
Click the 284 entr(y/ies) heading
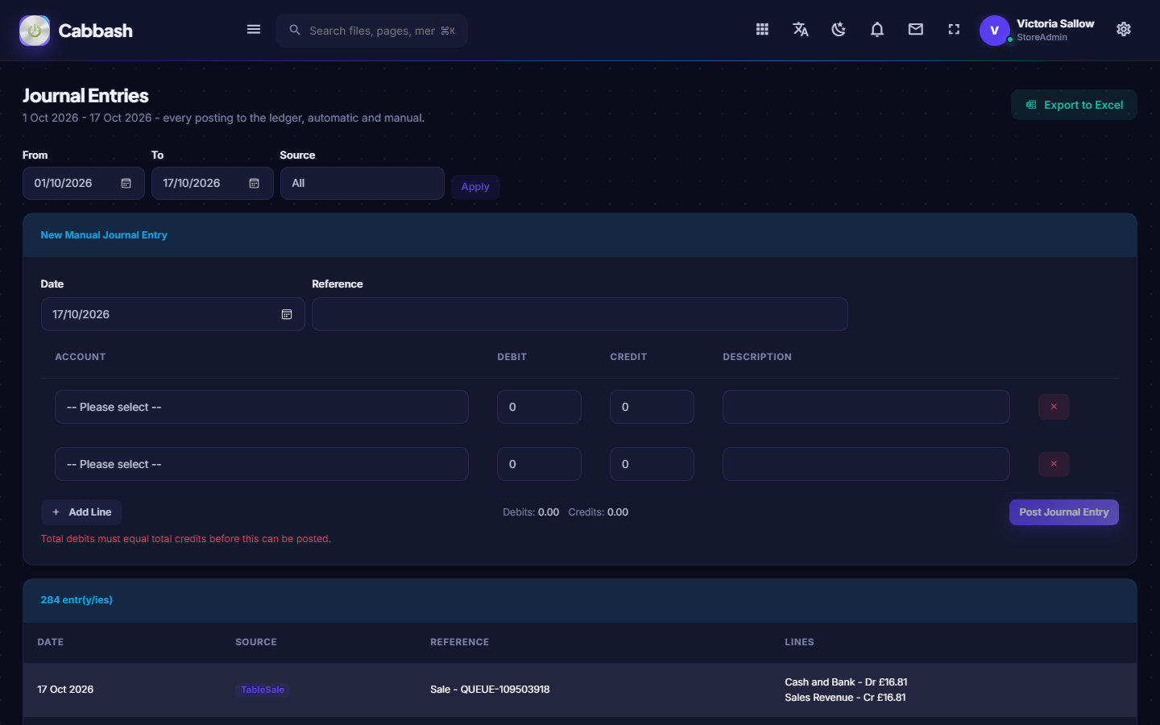tap(77, 600)
